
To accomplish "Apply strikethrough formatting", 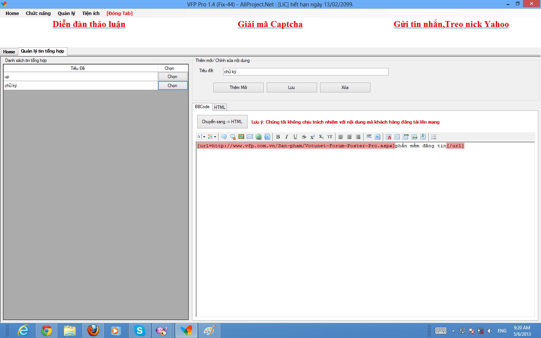I will click(304, 137).
